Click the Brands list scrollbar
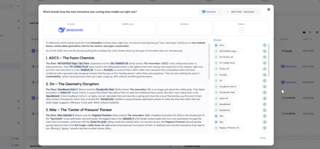This screenshot has width=320, height=149. (268, 60)
